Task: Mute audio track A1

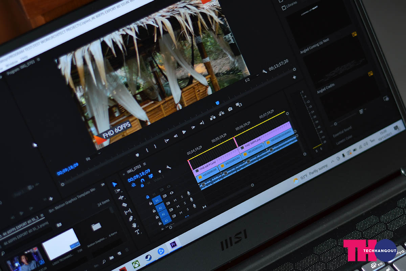Action: pos(176,200)
